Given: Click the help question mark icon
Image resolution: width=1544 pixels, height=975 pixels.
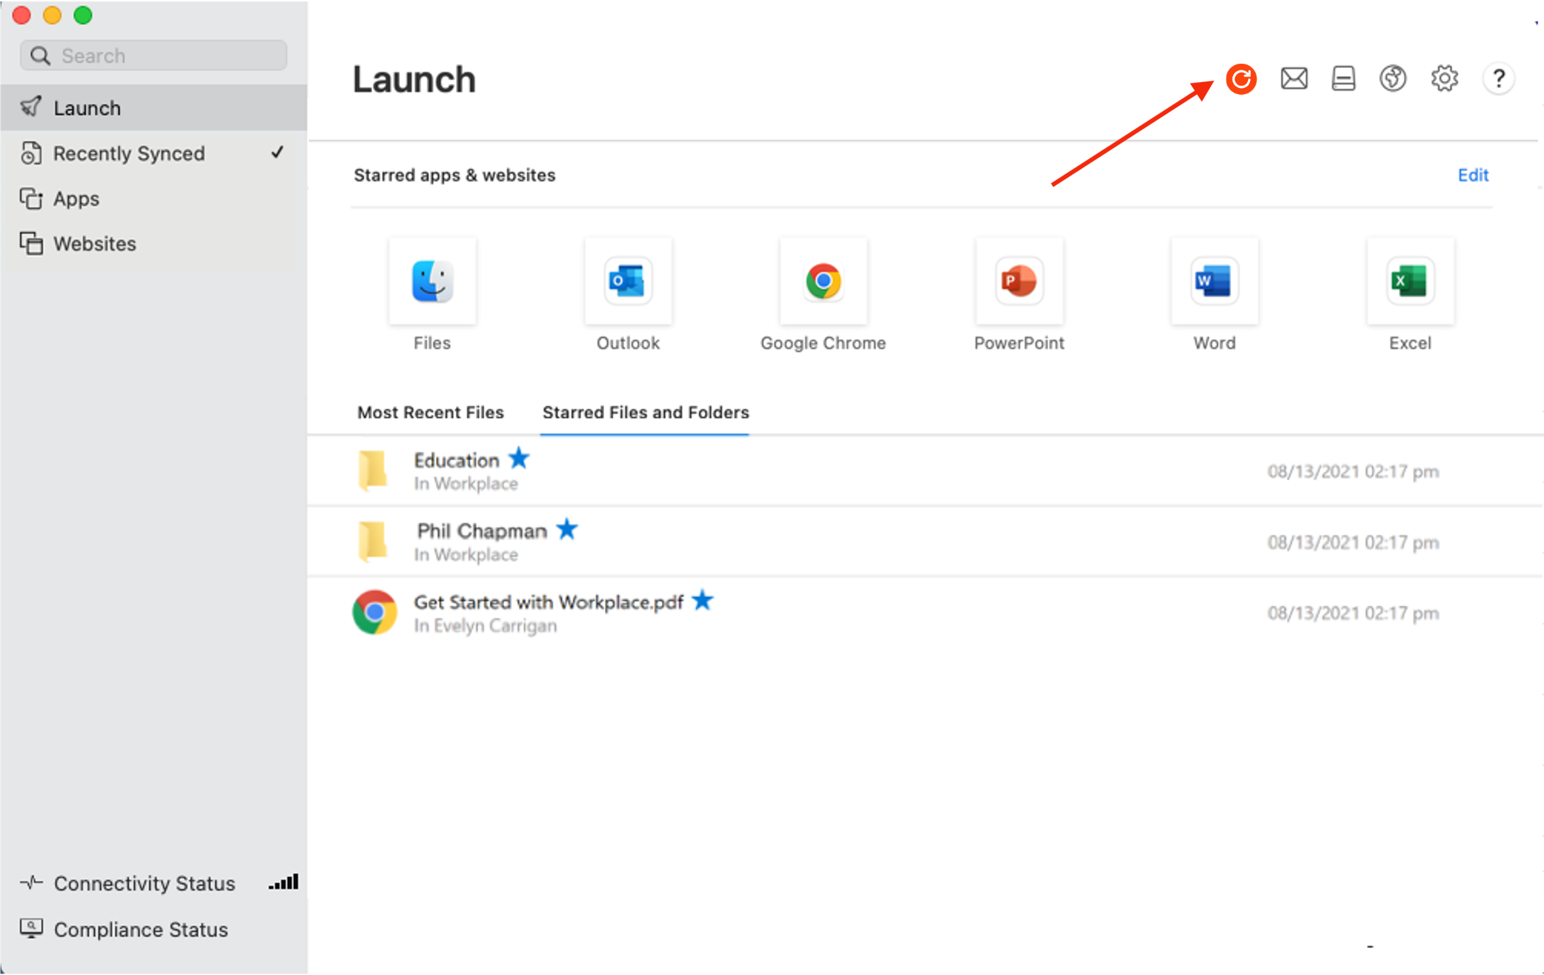Looking at the screenshot, I should (1498, 79).
